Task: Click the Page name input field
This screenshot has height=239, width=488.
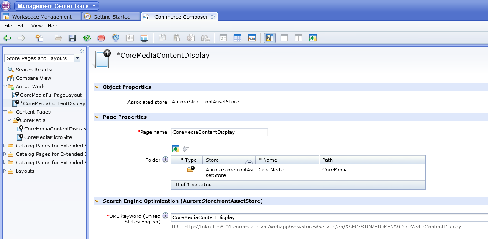Action: 219,132
